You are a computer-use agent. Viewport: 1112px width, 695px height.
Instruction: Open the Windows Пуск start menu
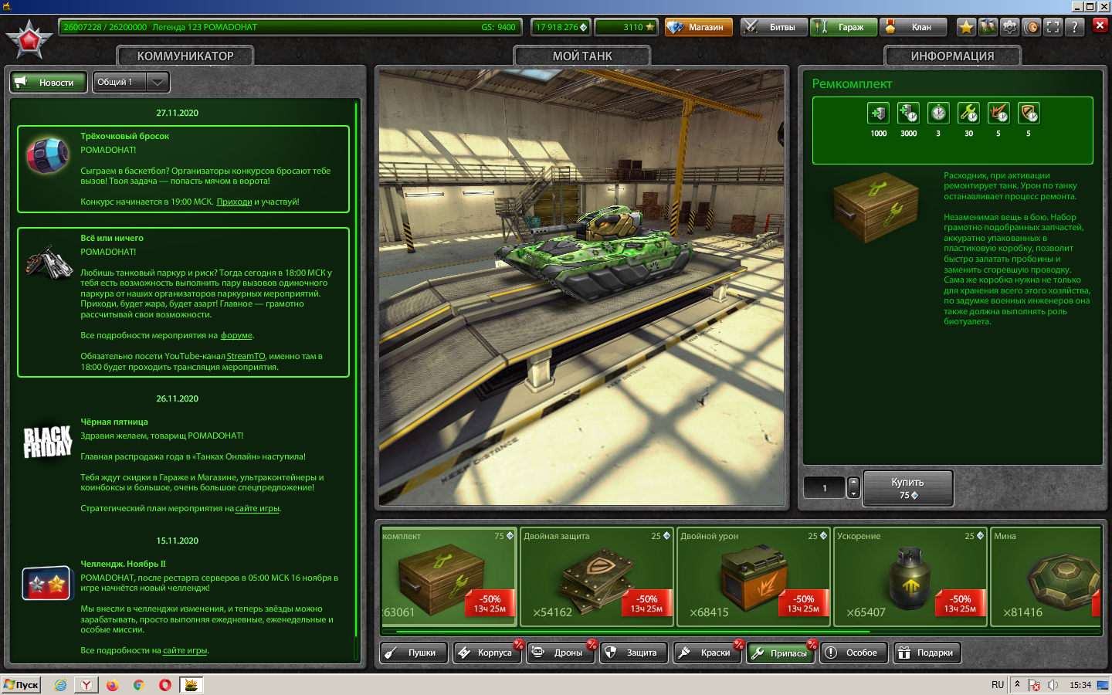click(22, 685)
